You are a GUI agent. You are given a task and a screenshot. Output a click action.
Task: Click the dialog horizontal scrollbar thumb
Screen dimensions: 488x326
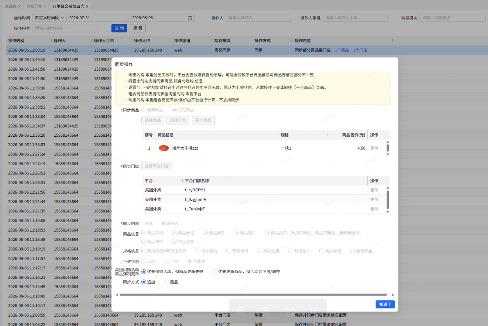pos(253,295)
